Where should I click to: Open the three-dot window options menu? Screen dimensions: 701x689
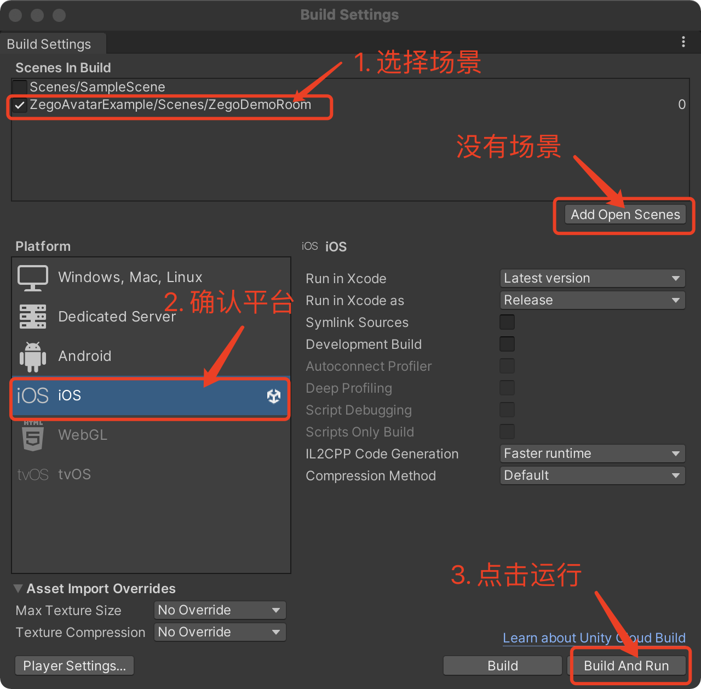click(683, 42)
